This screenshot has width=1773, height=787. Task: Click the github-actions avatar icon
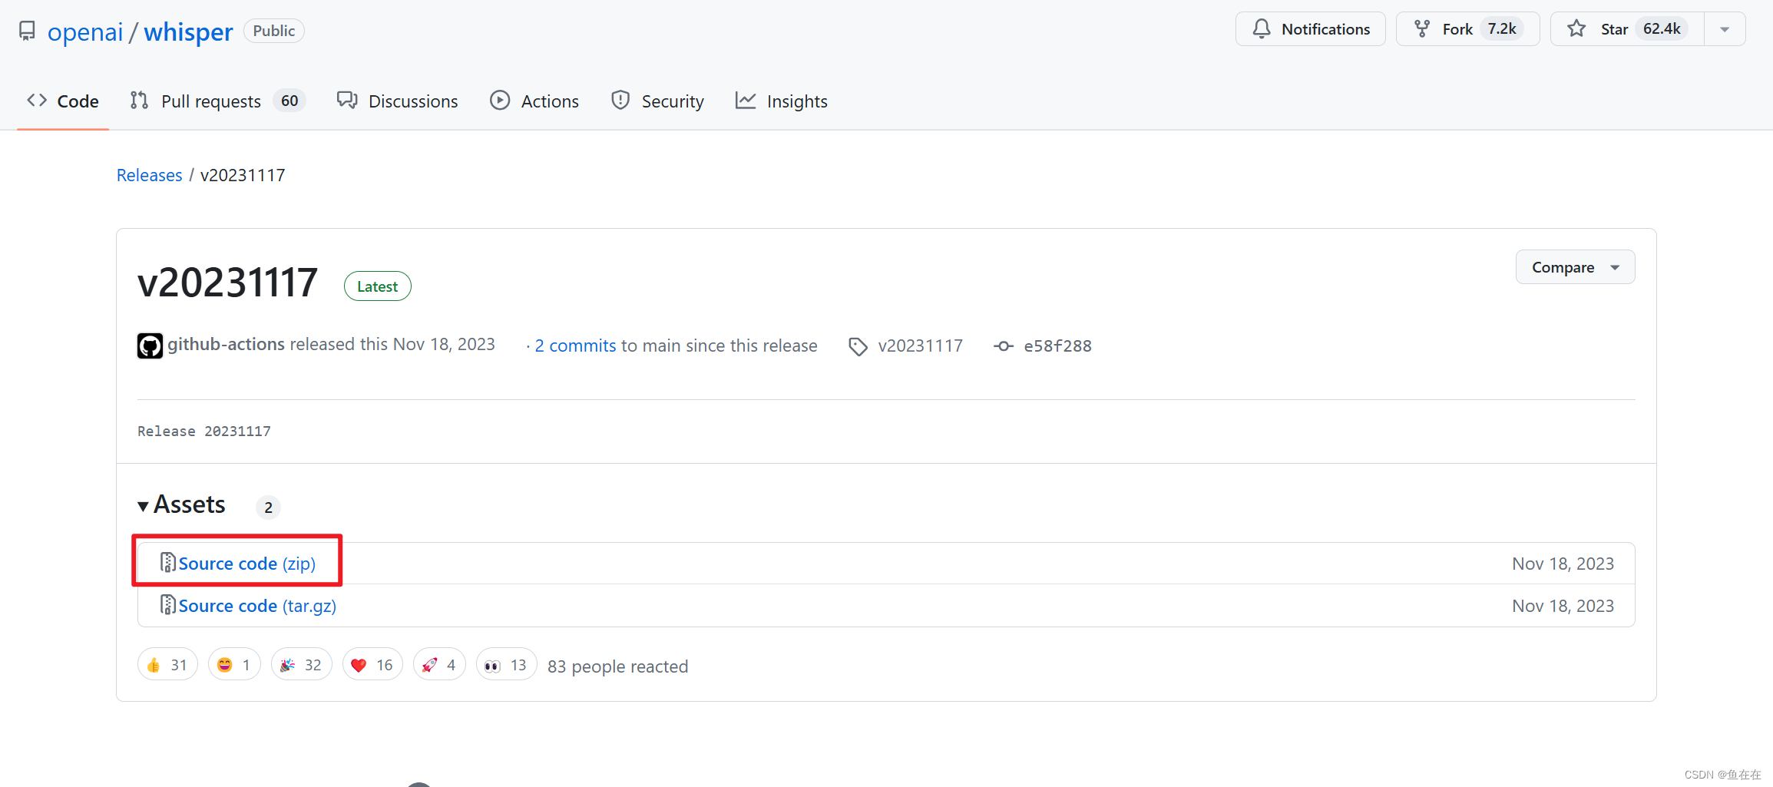click(150, 346)
